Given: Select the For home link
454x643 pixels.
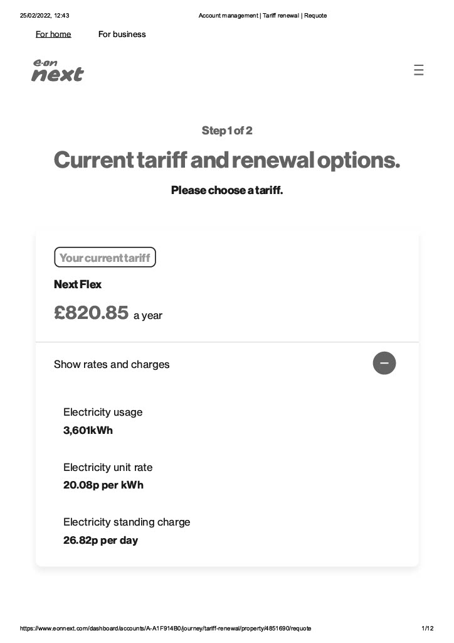Looking at the screenshot, I should coord(53,34).
